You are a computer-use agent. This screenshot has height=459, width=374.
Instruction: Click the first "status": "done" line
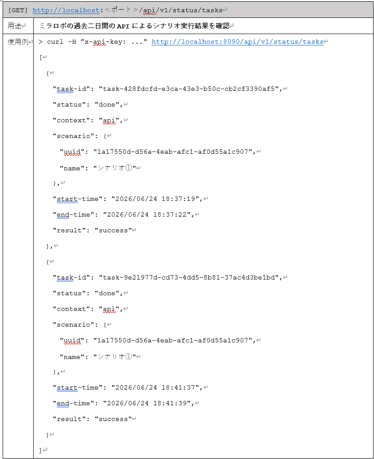click(x=88, y=104)
